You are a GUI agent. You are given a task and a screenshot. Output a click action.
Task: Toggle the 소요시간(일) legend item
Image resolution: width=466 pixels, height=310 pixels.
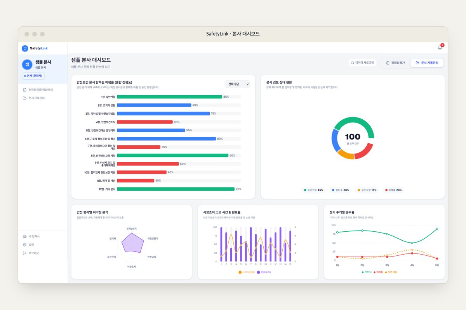247,272
